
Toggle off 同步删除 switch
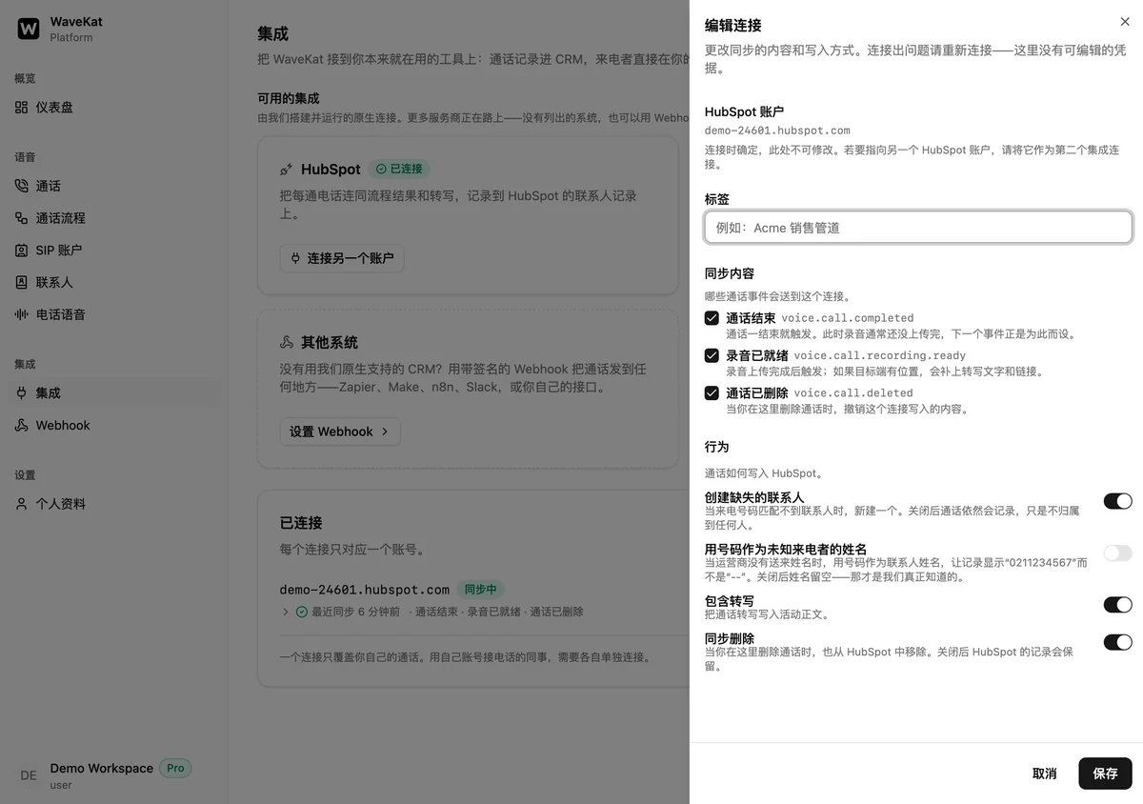tap(1118, 642)
